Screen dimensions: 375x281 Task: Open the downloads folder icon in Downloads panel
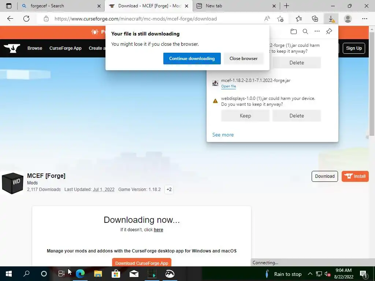293,31
